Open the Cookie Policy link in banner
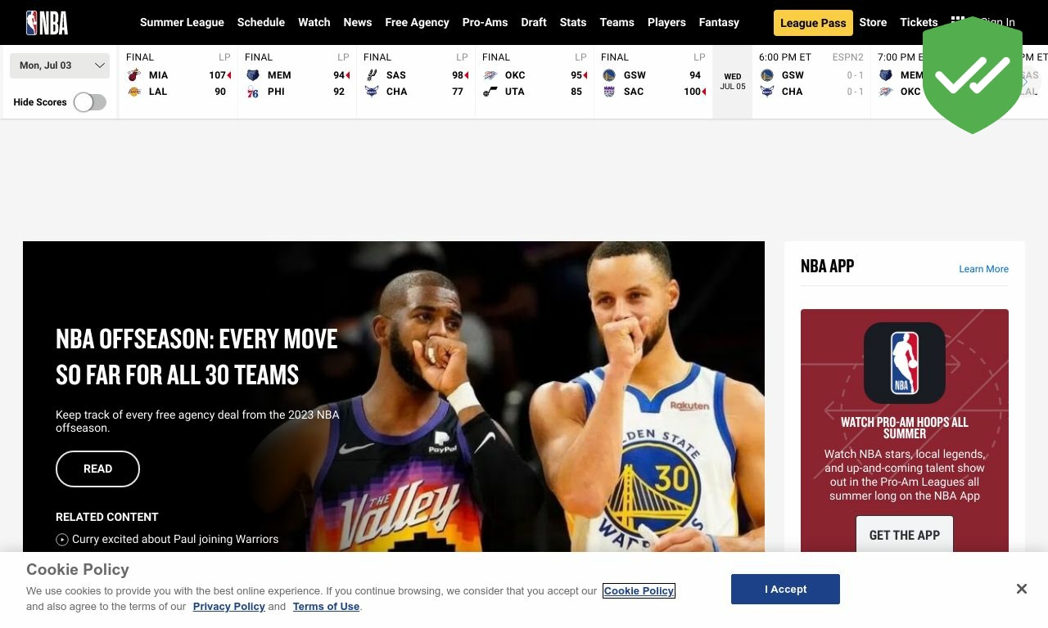 pos(639,590)
